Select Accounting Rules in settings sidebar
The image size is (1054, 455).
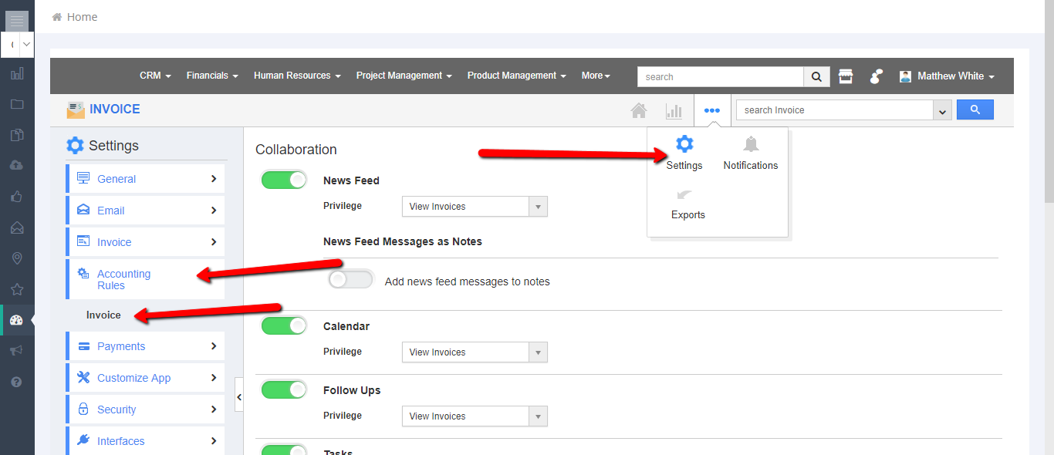123,279
